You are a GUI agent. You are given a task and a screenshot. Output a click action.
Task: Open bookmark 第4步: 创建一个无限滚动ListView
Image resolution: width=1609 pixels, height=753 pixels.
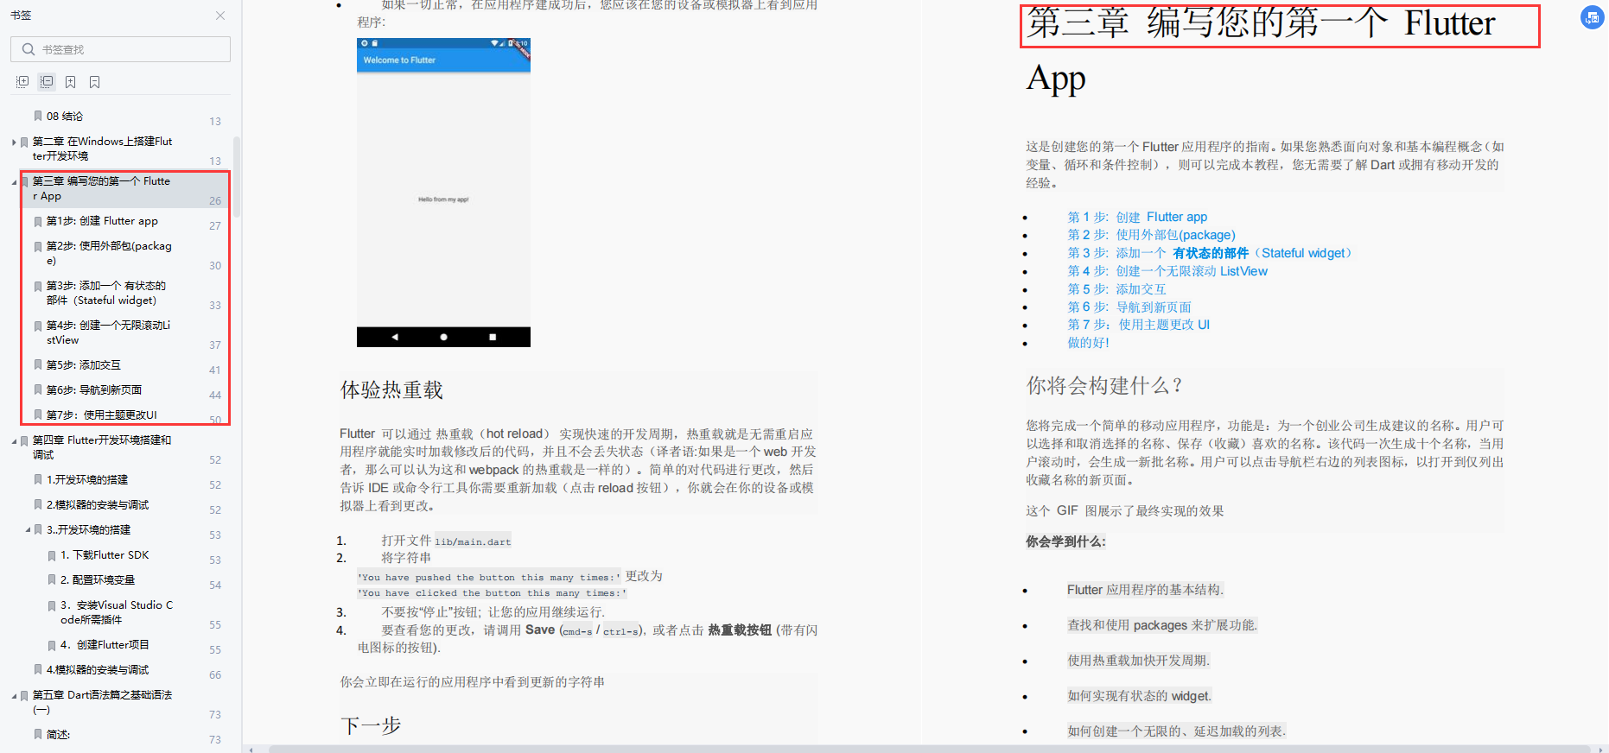(x=109, y=332)
